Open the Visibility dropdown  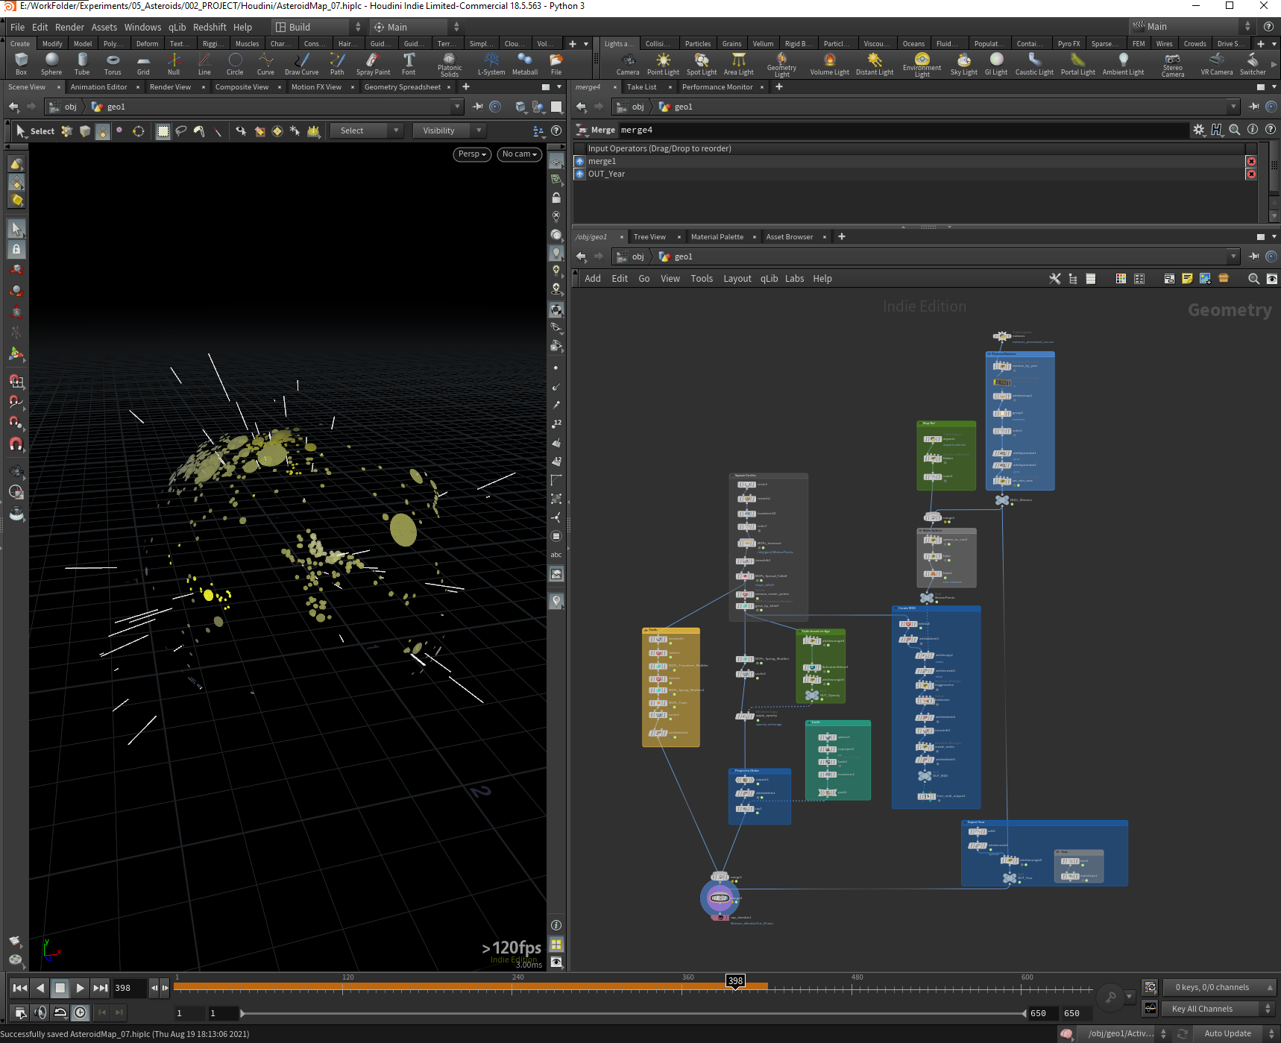[450, 131]
